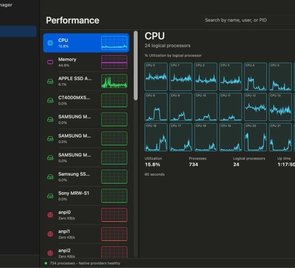
Task: Select the CPU chip icon in the sidebar
Action: 50,43
